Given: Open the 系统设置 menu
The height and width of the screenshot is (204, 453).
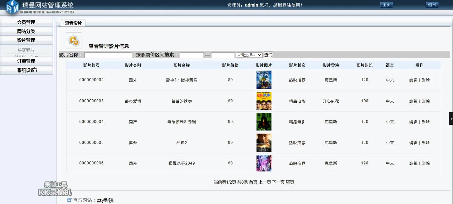Looking at the screenshot, I should pyautogui.click(x=26, y=70).
